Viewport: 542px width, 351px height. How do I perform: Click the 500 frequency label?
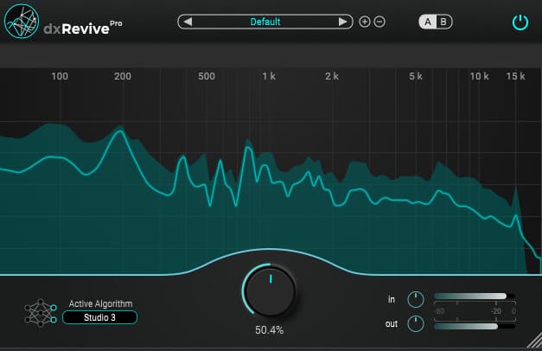point(207,76)
